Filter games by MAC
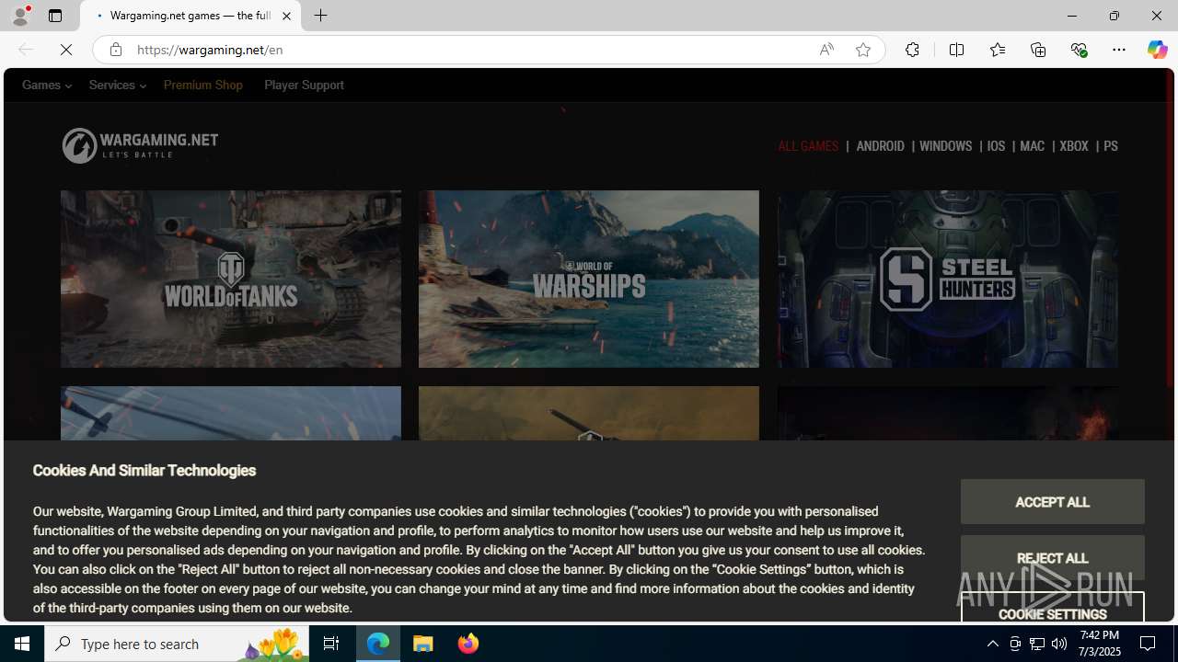This screenshot has height=662, width=1178. click(1032, 146)
